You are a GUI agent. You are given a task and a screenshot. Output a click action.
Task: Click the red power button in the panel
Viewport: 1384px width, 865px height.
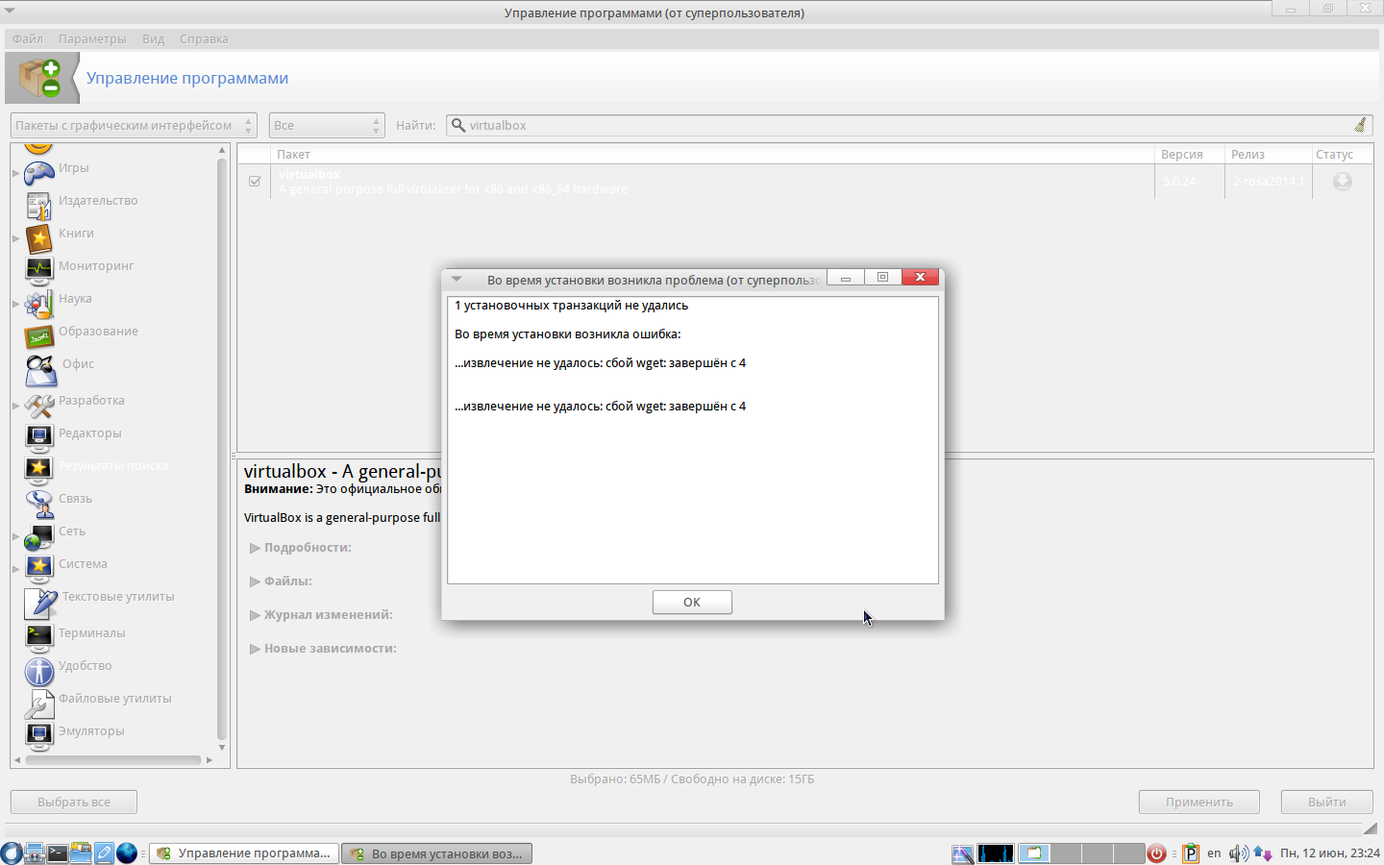pyautogui.click(x=1156, y=853)
